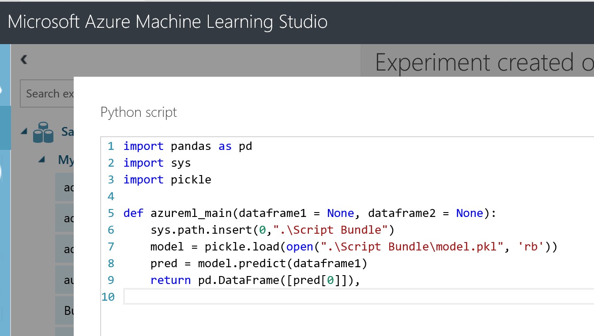Click the Python script heading label

pyautogui.click(x=139, y=112)
